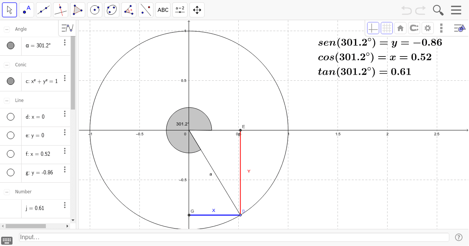Select the Ellipse conic tool
This screenshot has height=246, width=469.
pos(112,10)
